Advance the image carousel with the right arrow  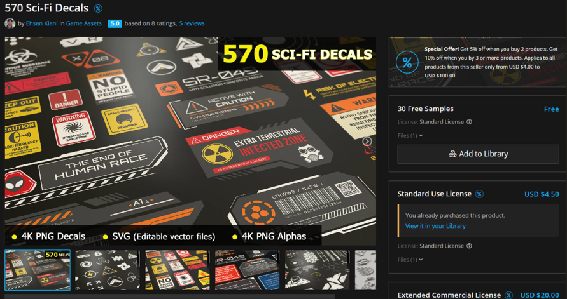[367, 141]
